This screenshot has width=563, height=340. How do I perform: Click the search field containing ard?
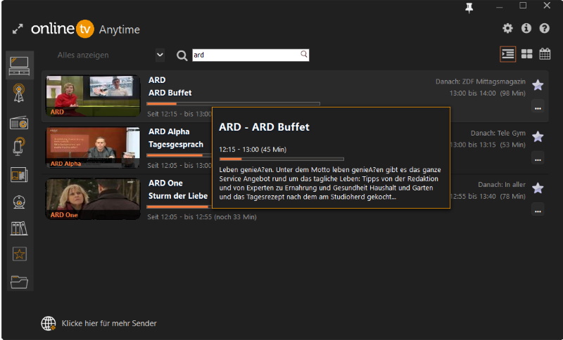[251, 55]
